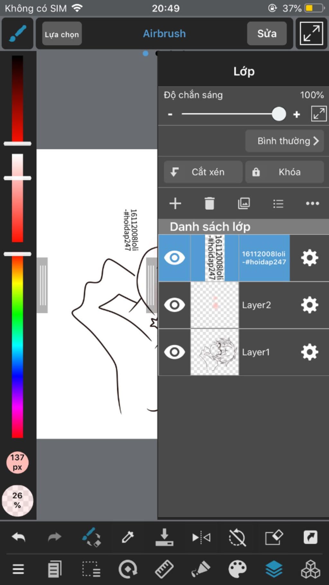Hide the Layer2 layer
Image resolution: width=329 pixels, height=585 pixels.
tap(174, 305)
